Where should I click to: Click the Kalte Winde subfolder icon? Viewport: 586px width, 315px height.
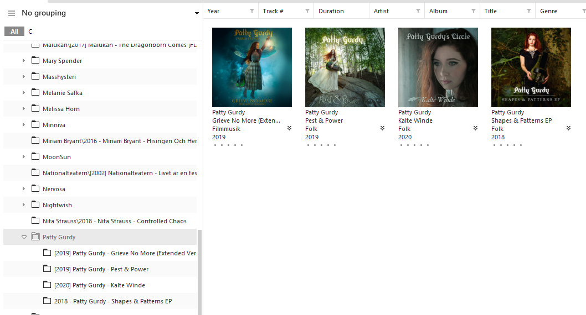click(x=47, y=285)
